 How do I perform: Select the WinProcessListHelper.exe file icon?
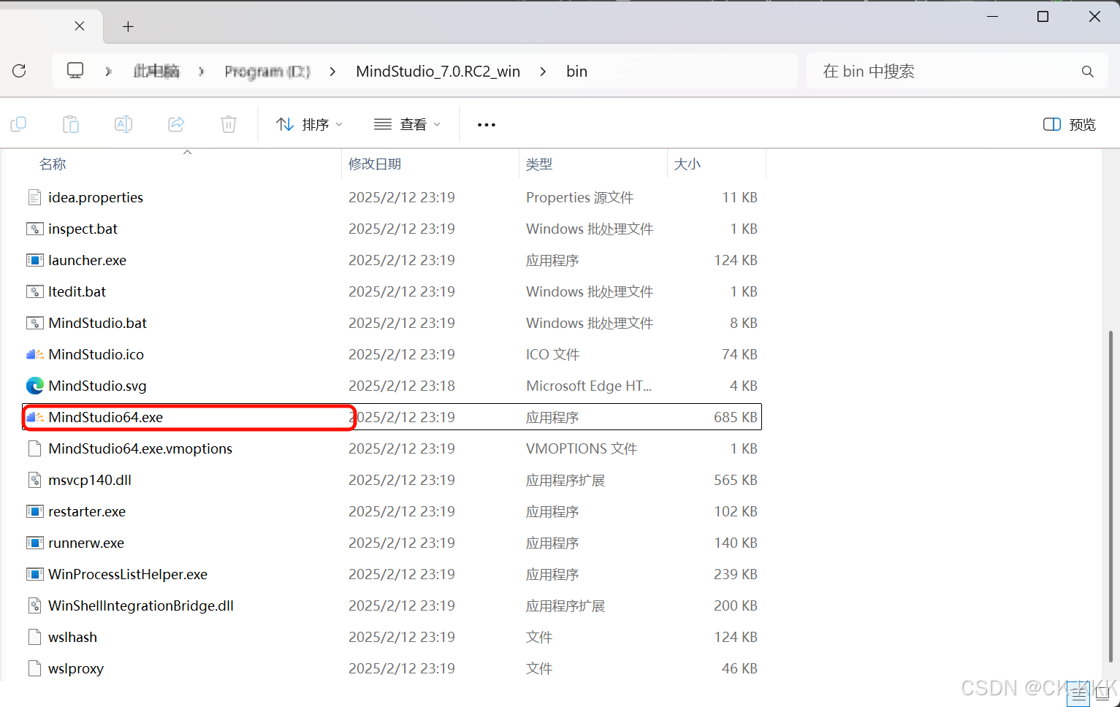(x=34, y=574)
